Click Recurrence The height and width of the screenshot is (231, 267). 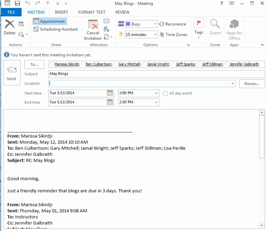[173, 24]
